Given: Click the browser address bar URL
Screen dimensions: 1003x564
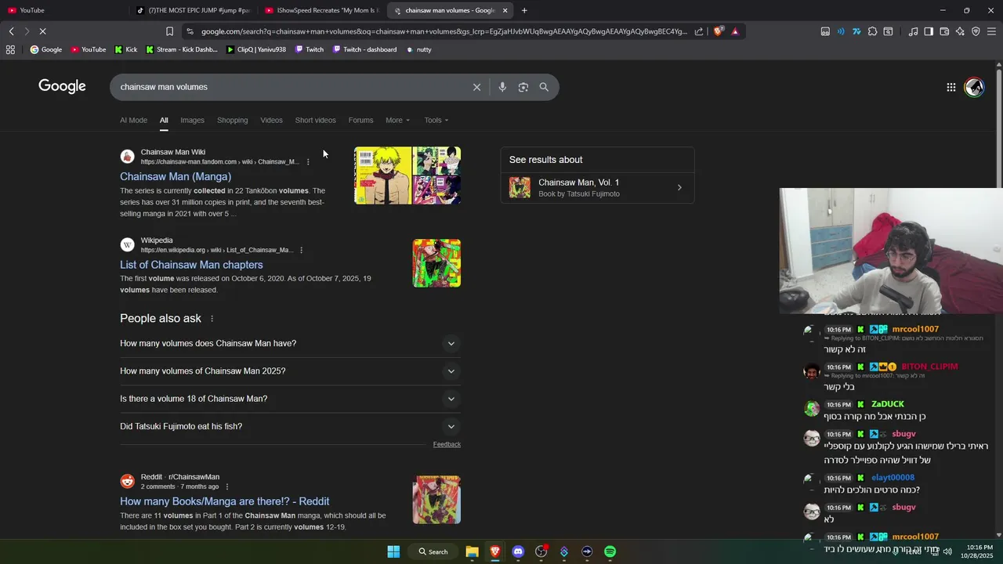Looking at the screenshot, I should (x=444, y=31).
